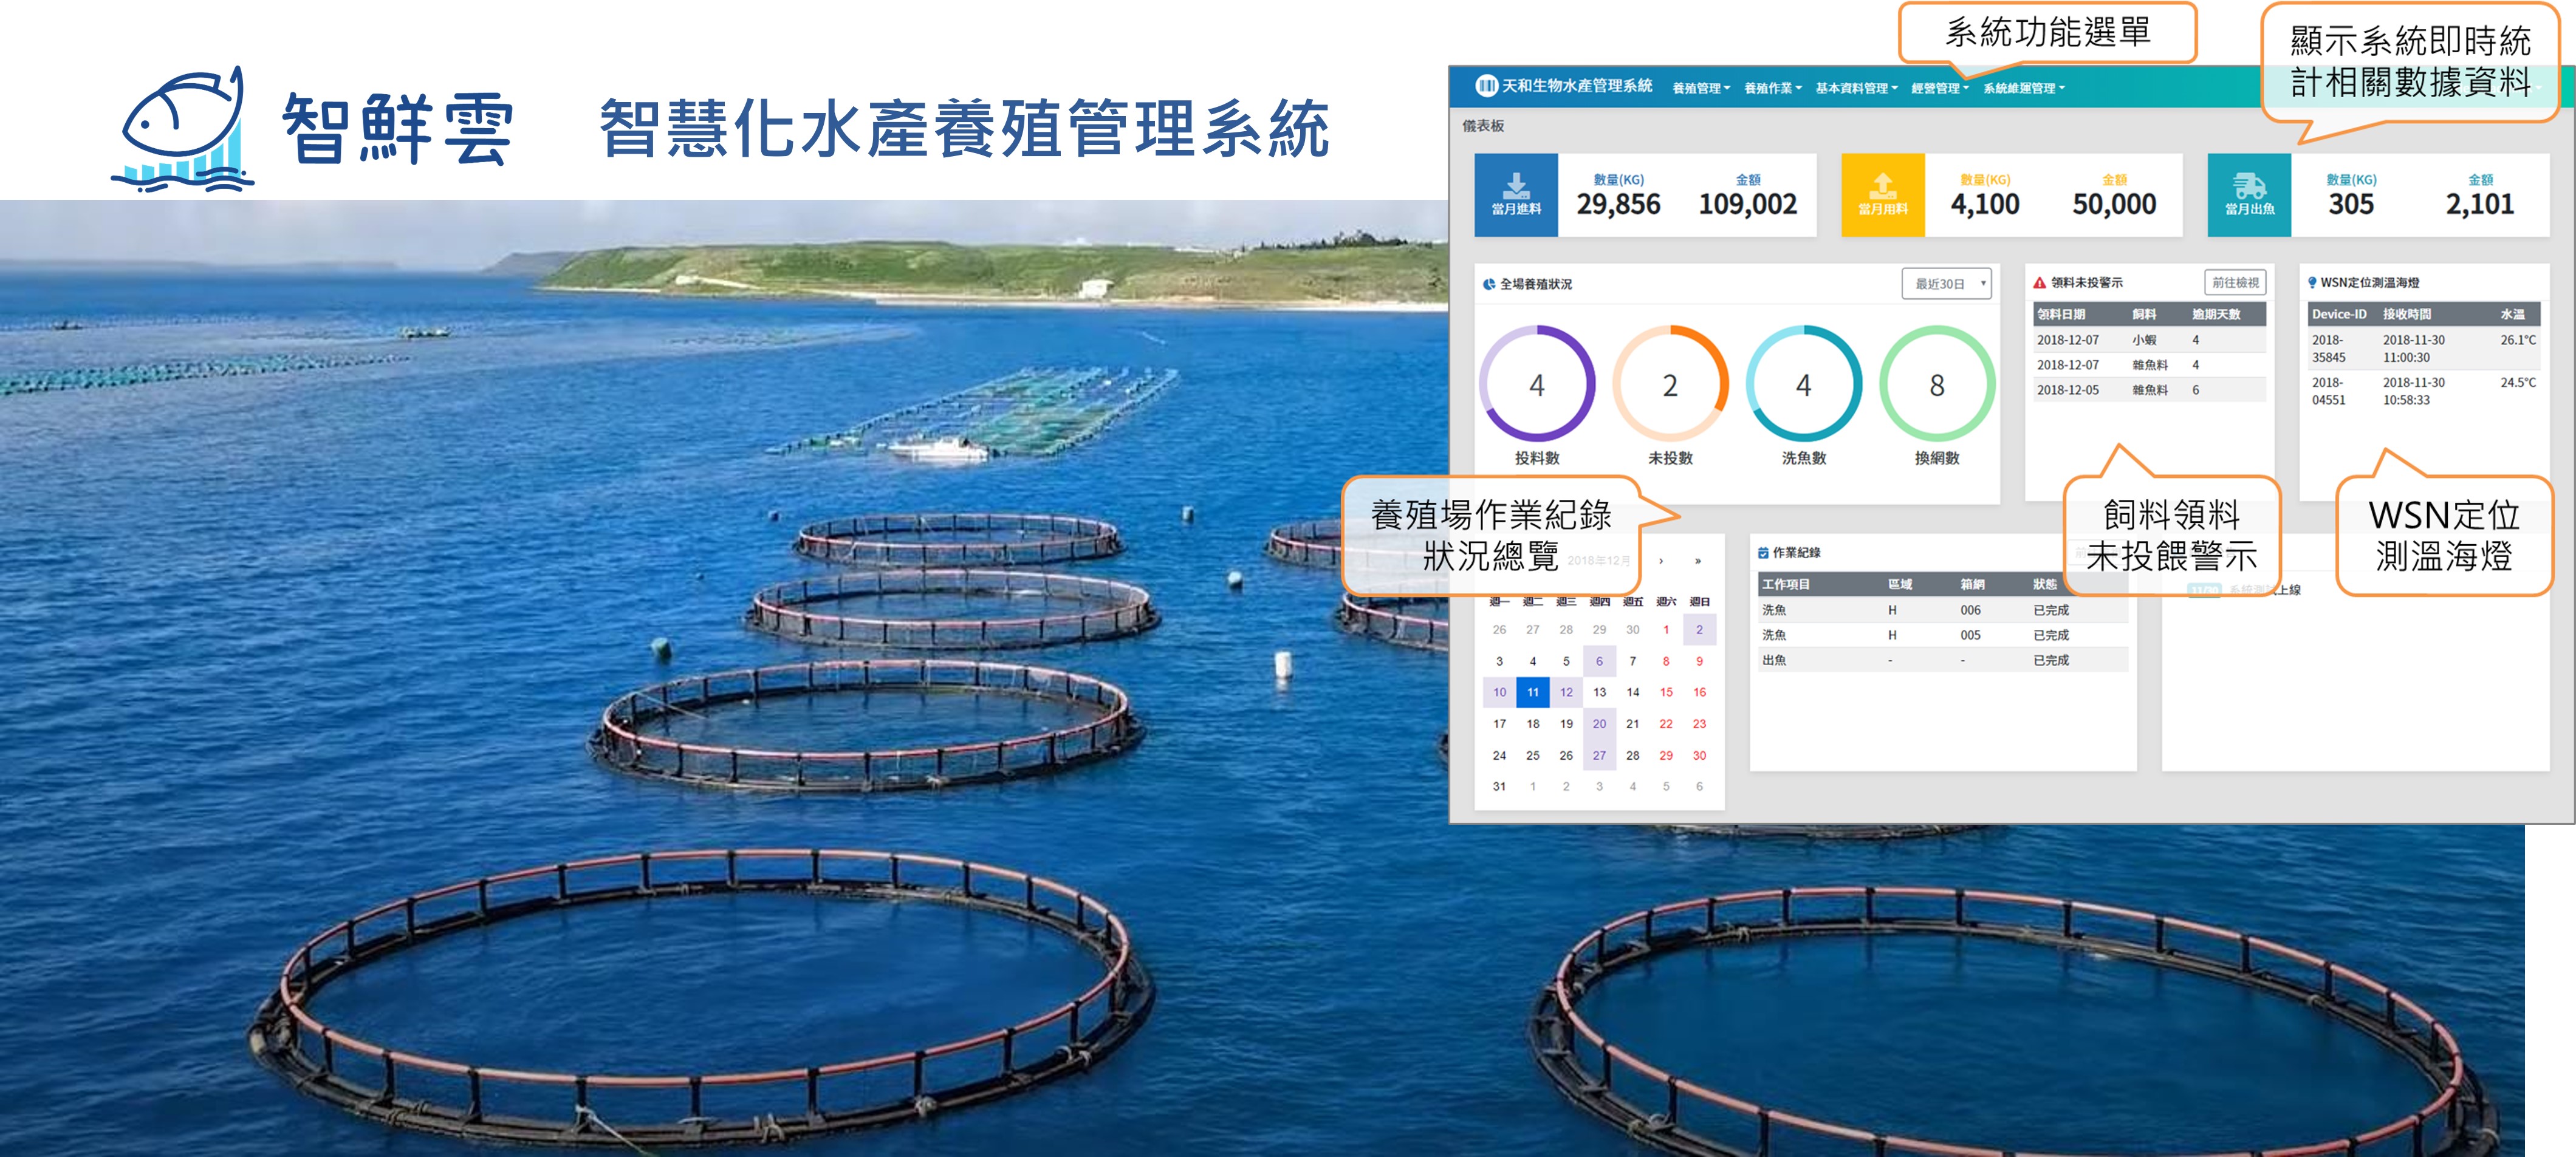
Task: Click the 接收時間 column header
Action: click(x=2407, y=314)
